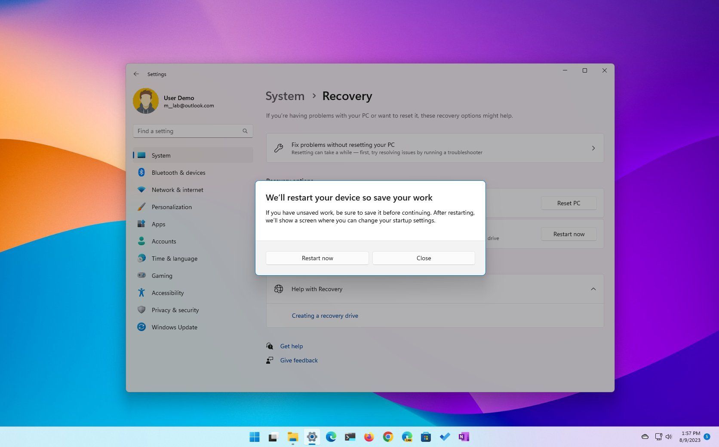This screenshot has width=719, height=447.
Task: Expand Fix problems without resetting your PC
Action: [x=593, y=148]
